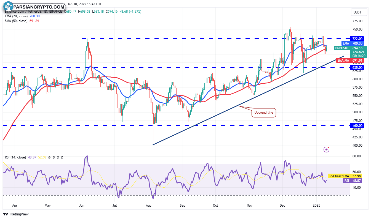Select the RSI (14, close) indicator legend
The width and height of the screenshot is (371, 219).
click(15, 157)
